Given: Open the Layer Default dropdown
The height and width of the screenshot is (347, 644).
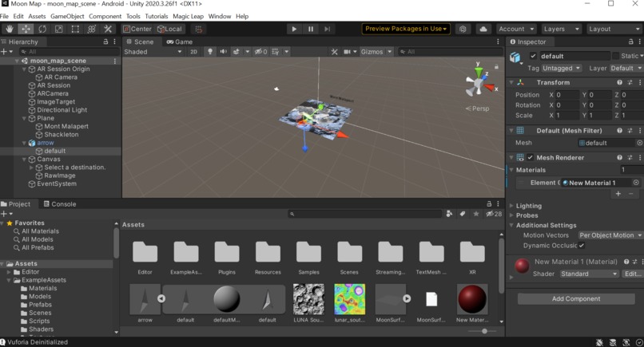Looking at the screenshot, I should pyautogui.click(x=626, y=68).
